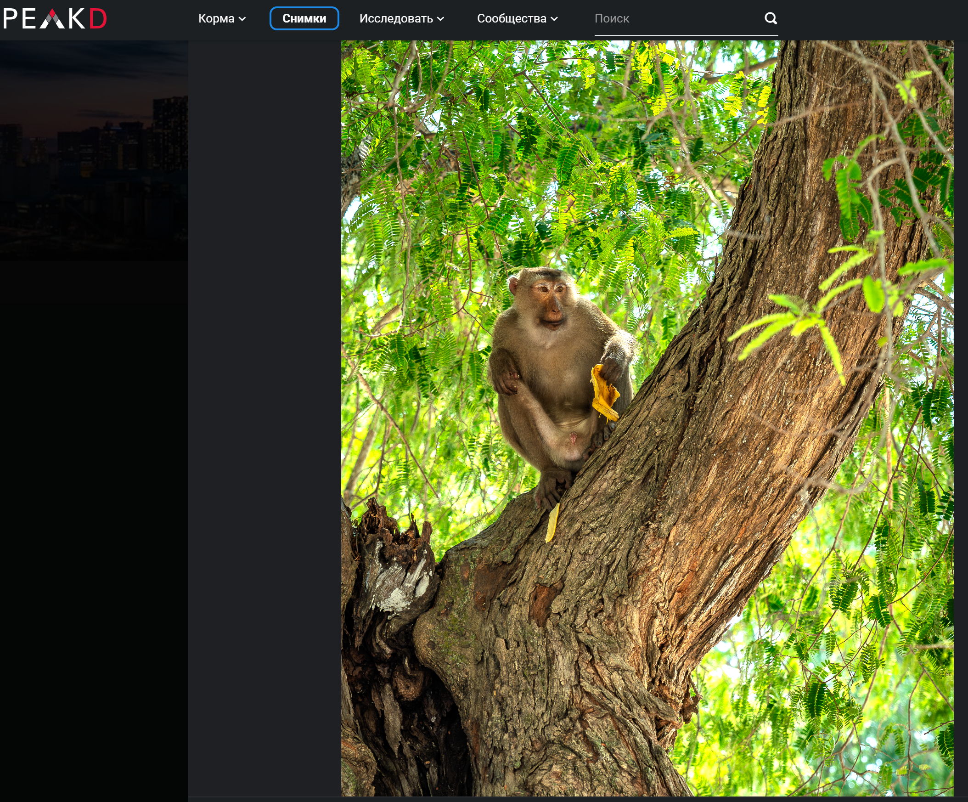Open the Корма menu
The height and width of the screenshot is (802, 968).
click(217, 19)
